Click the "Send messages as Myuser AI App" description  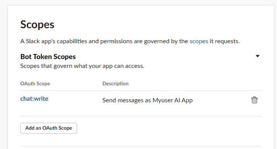(148, 100)
